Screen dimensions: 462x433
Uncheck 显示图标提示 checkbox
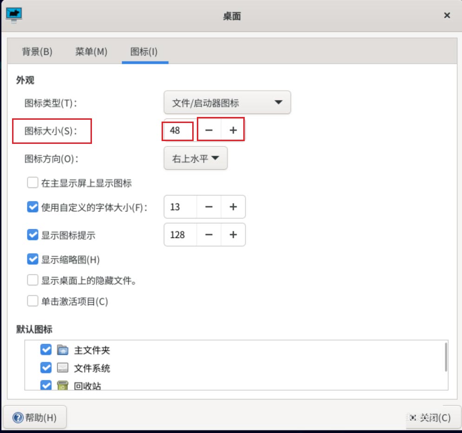(x=33, y=235)
